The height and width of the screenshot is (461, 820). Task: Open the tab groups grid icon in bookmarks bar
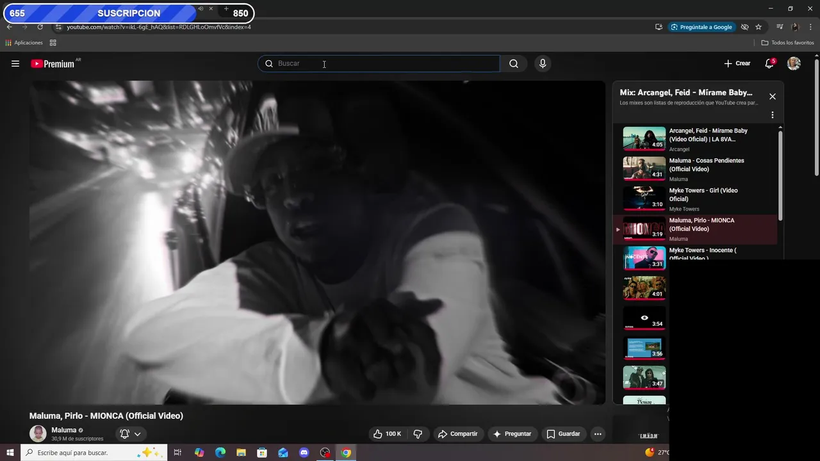pyautogui.click(x=53, y=43)
